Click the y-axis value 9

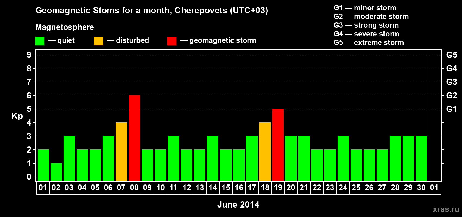click(x=29, y=55)
